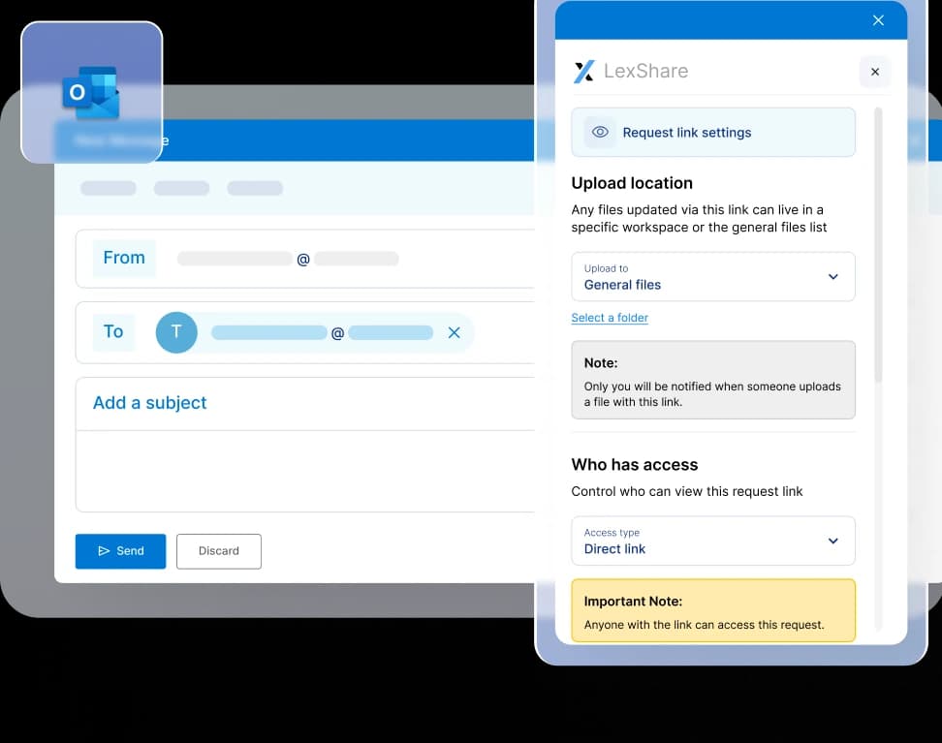Click the chevron beside General files
The width and height of the screenshot is (942, 743).
tap(832, 277)
